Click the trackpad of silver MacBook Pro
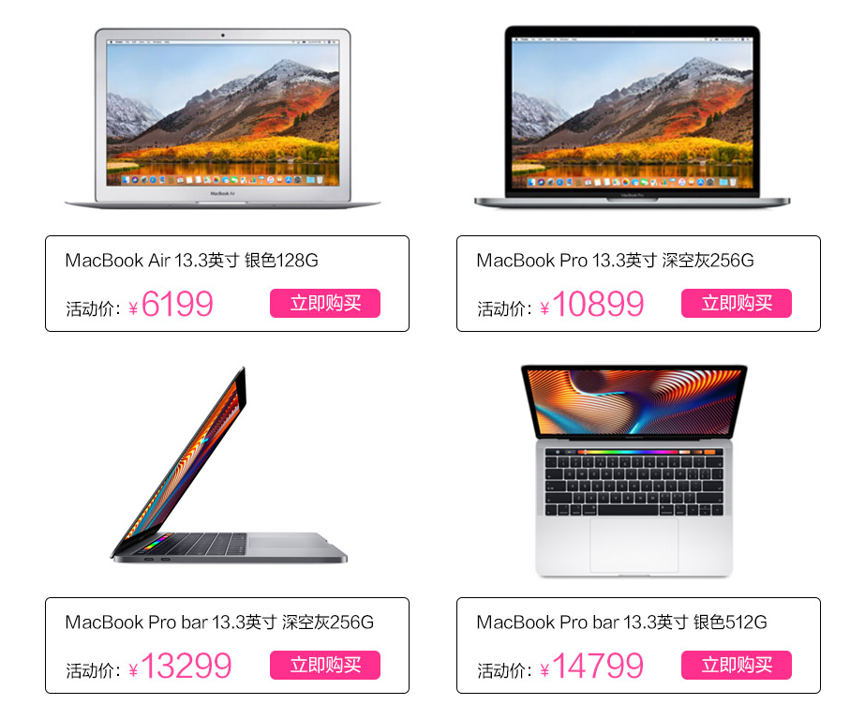This screenshot has height=720, width=850. [634, 545]
